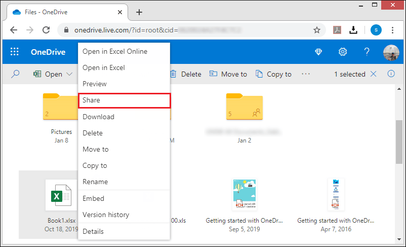Click Delete in the command bar
Screen dimensions: 406x247
186,74
